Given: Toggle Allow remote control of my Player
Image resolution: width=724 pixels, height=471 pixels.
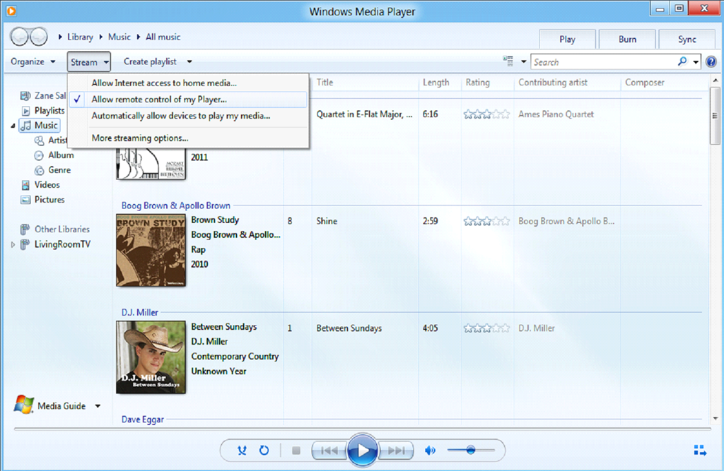Looking at the screenshot, I should tap(188, 99).
